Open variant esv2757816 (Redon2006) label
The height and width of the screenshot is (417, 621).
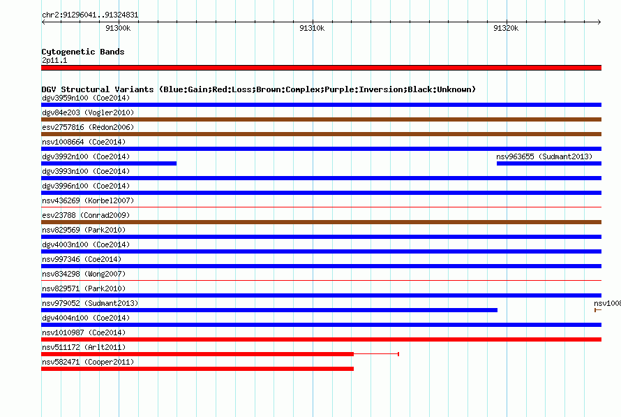pyautogui.click(x=88, y=127)
